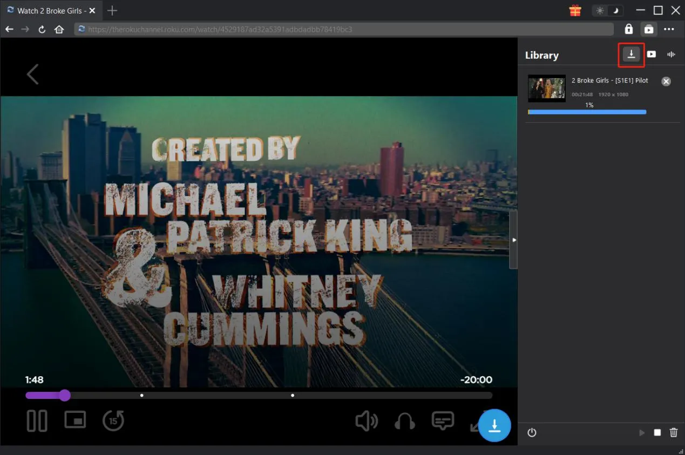The height and width of the screenshot is (455, 685).
Task: Click the blue download floating button
Action: coord(494,425)
